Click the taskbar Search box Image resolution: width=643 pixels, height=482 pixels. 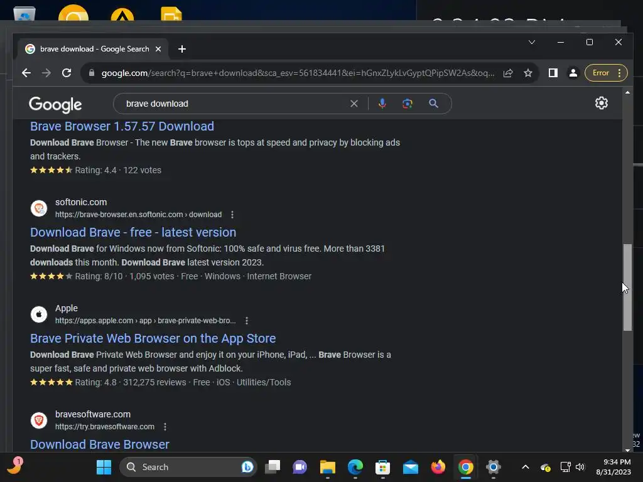click(188, 467)
